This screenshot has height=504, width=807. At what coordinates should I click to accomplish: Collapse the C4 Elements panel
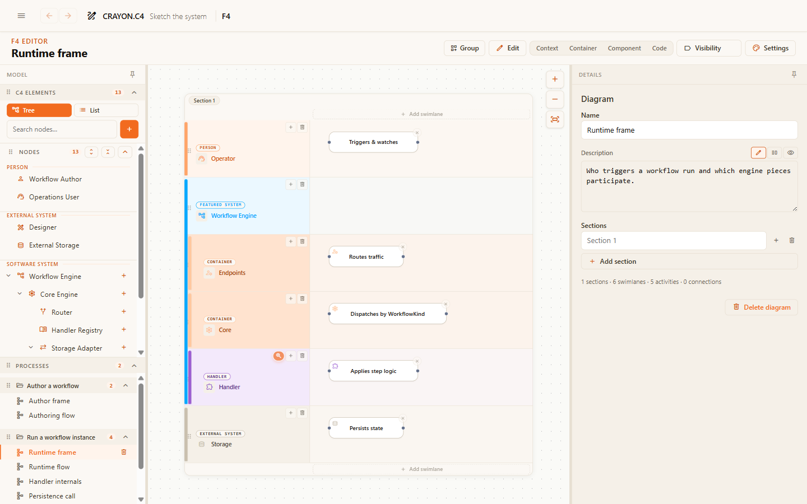click(x=134, y=92)
